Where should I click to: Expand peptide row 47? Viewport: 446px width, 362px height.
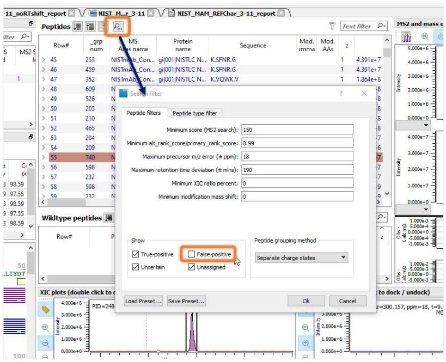click(44, 79)
